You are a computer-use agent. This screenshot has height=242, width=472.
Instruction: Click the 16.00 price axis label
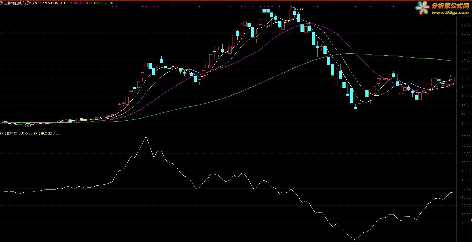[x=466, y=96]
